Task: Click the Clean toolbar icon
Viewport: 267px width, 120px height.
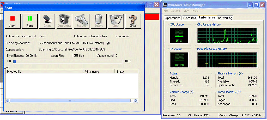Action: coord(47,21)
